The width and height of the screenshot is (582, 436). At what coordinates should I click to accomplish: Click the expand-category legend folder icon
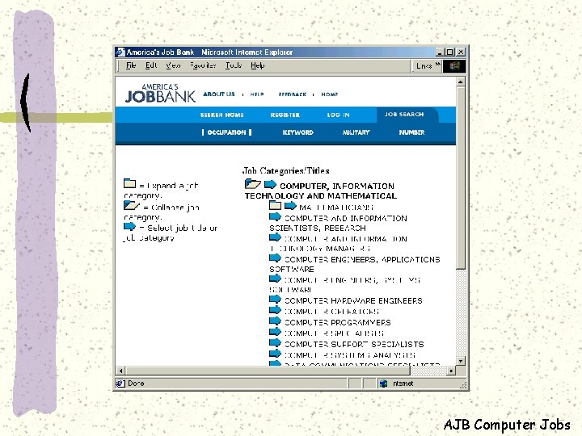click(x=129, y=183)
